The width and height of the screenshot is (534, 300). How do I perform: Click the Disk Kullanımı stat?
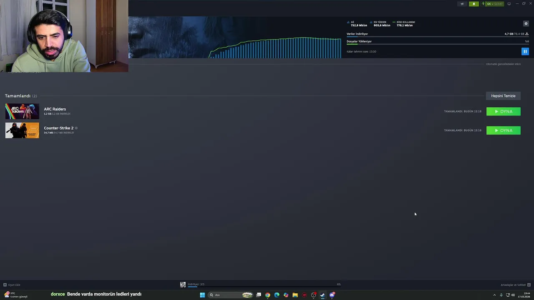coord(403,24)
